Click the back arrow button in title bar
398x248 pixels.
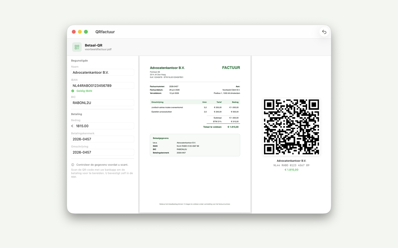(324, 32)
